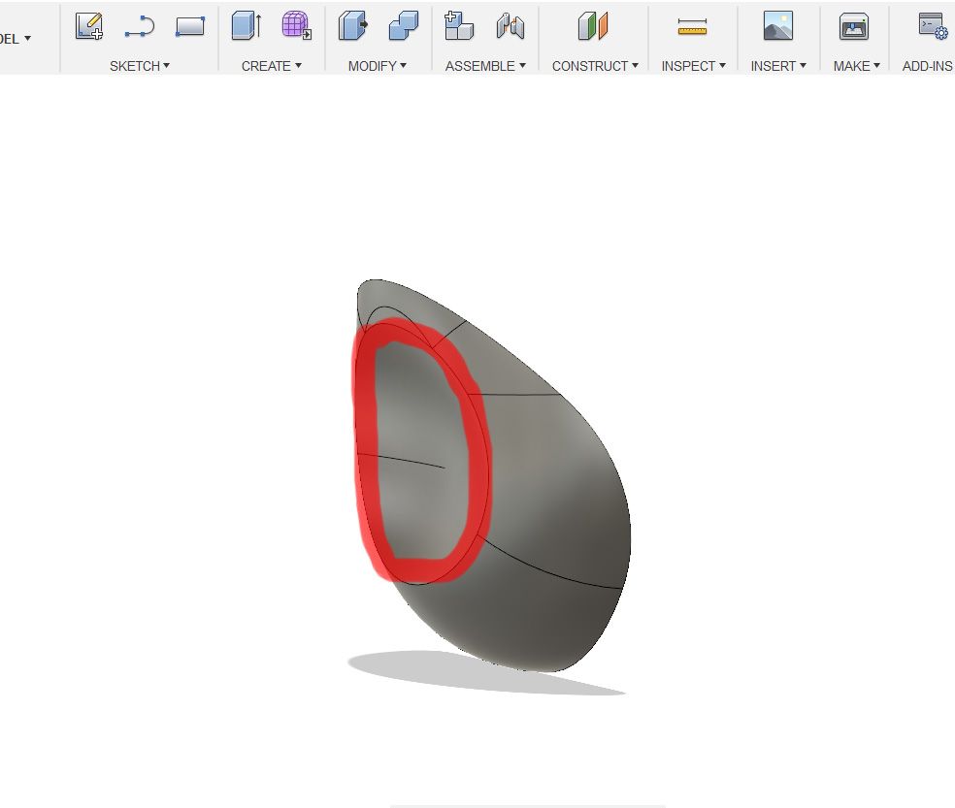Select the Combine bodies tool
955x808 pixels.
(404, 26)
